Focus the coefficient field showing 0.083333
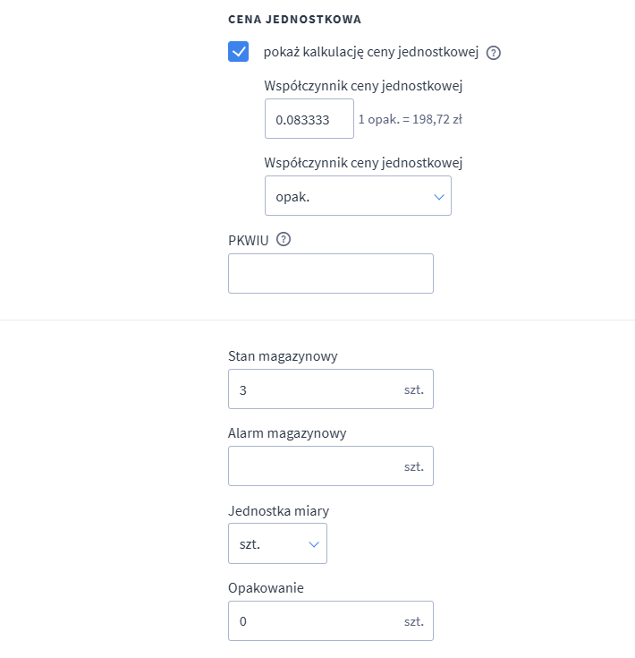 click(x=309, y=119)
